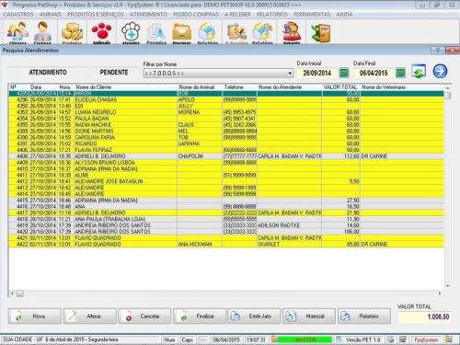The height and width of the screenshot is (345, 460).
Task: Click the Emitir Jato print button
Action: coord(254,316)
